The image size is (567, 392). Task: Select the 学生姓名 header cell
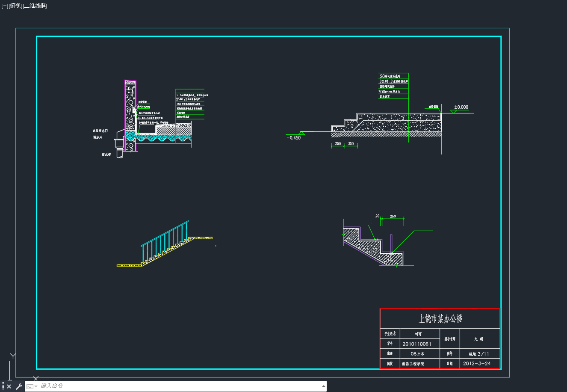click(x=390, y=333)
